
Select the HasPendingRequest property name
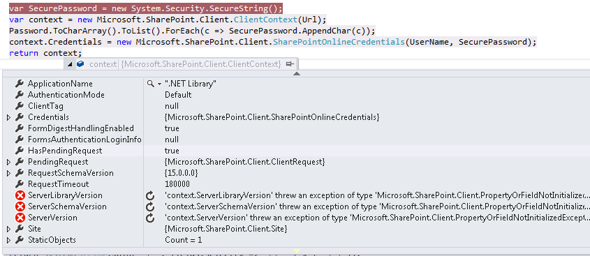(65, 151)
